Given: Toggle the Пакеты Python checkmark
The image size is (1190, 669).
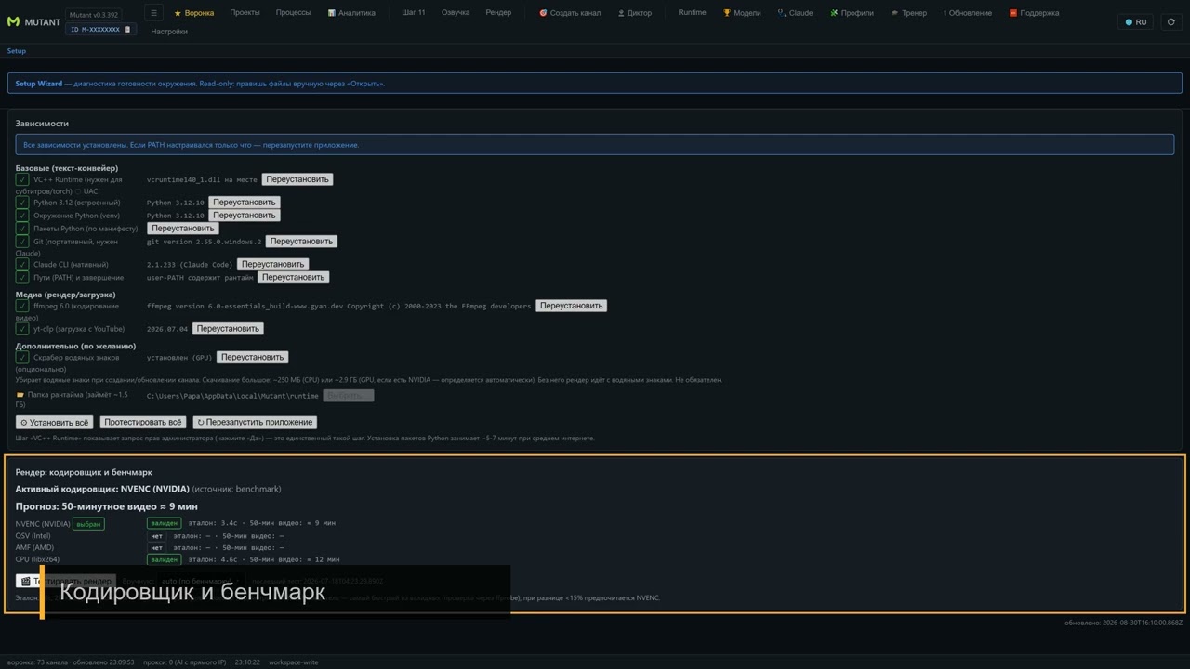Looking at the screenshot, I should (x=22, y=229).
